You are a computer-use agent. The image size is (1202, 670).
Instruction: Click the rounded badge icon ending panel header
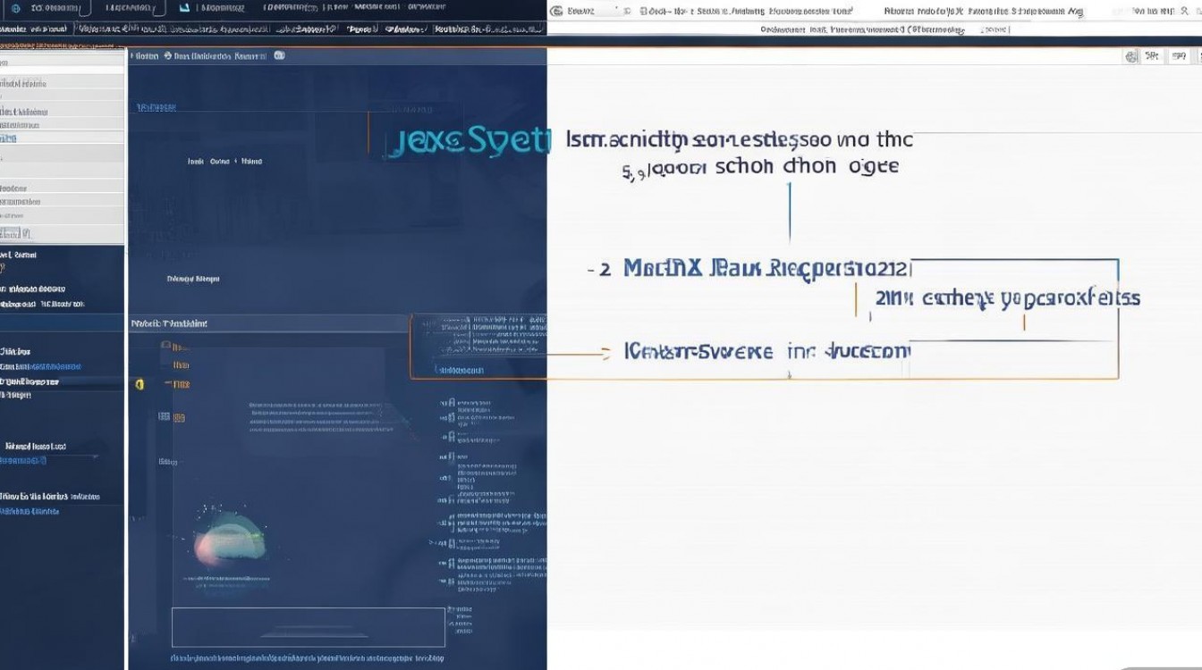(279, 55)
